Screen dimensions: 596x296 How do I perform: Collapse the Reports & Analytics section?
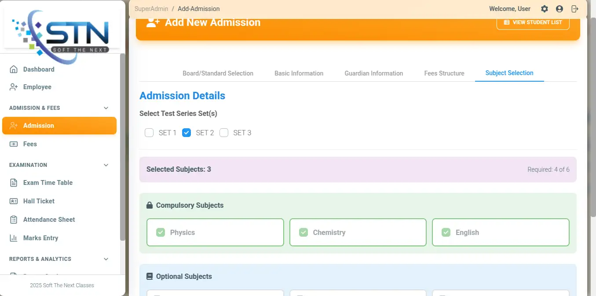[x=106, y=259]
